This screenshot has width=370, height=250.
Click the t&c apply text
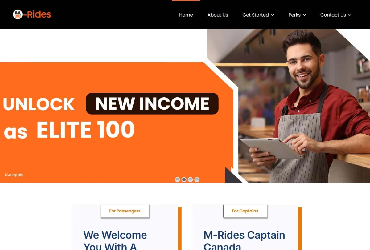pos(14,175)
